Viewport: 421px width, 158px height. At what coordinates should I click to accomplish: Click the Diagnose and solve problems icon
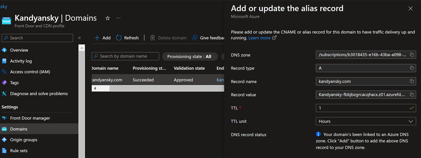click(4, 94)
